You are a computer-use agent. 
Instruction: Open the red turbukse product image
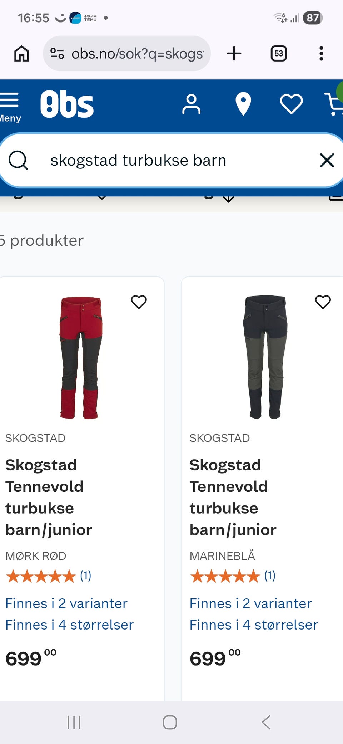(x=81, y=357)
